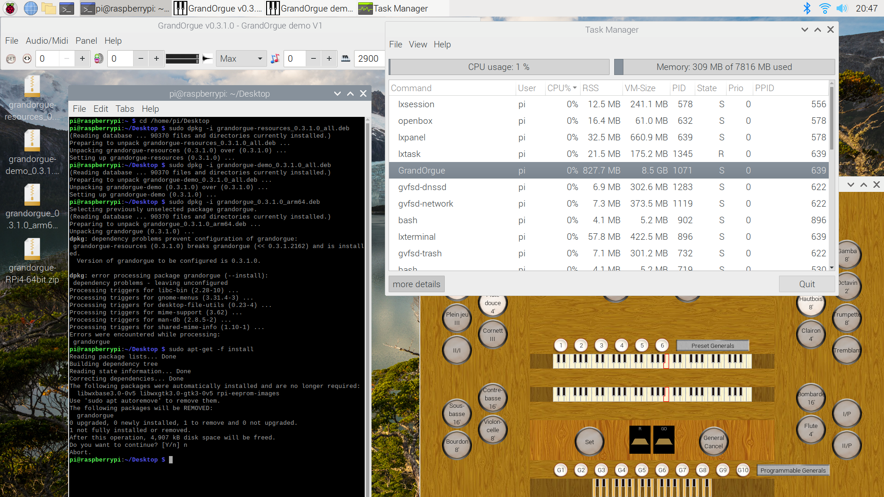Decrease transpose with minus button

point(314,58)
